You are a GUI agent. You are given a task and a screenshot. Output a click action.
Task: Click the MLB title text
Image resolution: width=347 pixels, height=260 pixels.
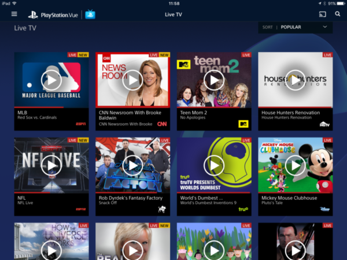tap(23, 113)
